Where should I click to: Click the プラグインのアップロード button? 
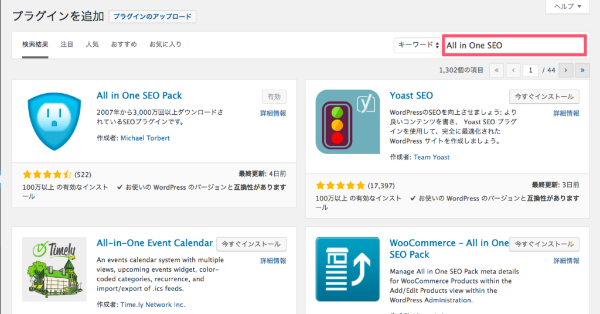(x=152, y=17)
